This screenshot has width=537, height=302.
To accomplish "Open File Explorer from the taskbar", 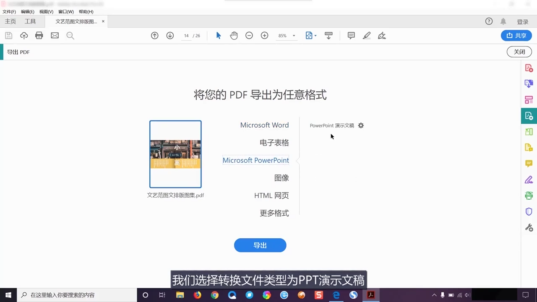I will point(180,295).
